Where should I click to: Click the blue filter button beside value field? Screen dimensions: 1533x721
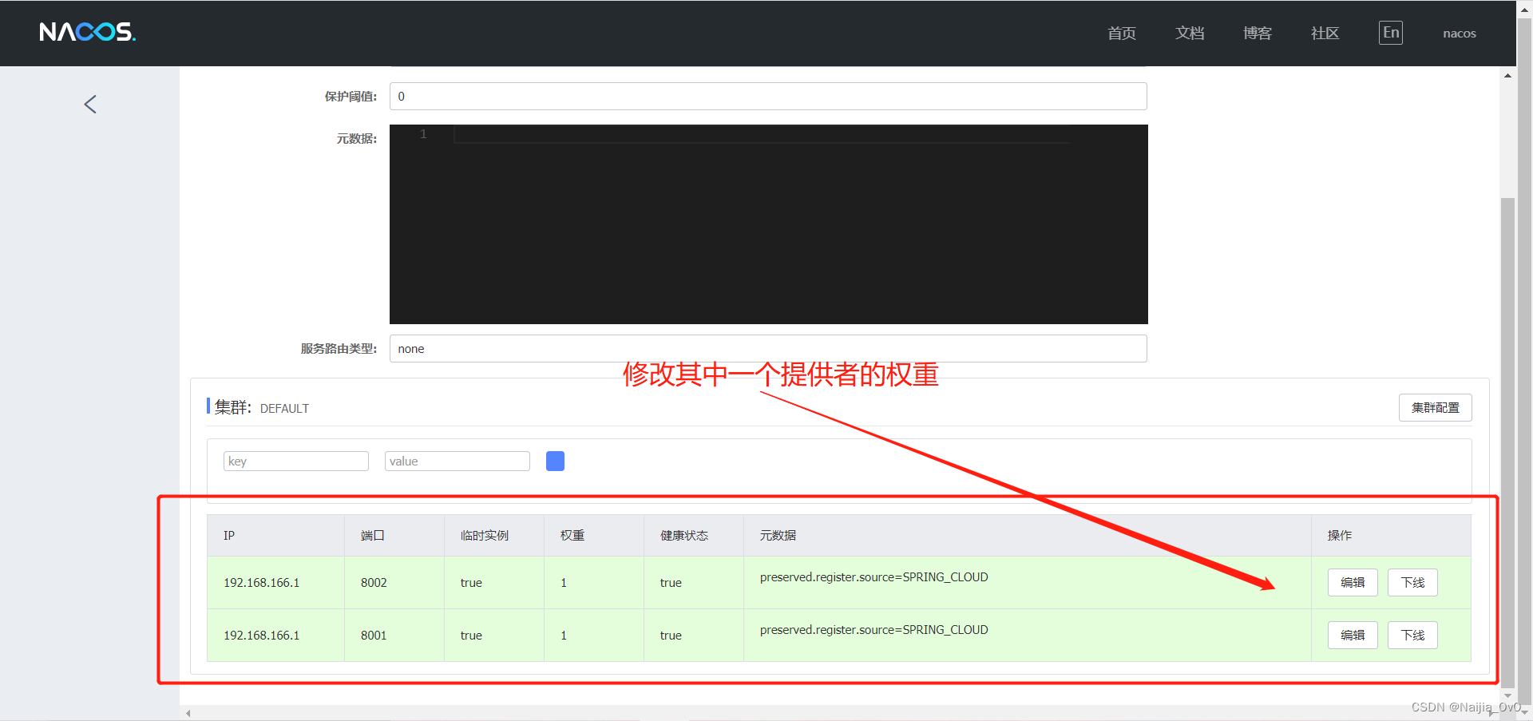[x=555, y=461]
